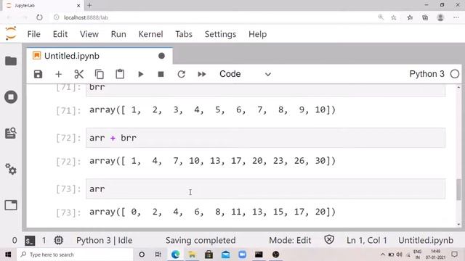Image resolution: width=465 pixels, height=261 pixels.
Task: Click the Python 3 kernel name
Action: point(426,74)
